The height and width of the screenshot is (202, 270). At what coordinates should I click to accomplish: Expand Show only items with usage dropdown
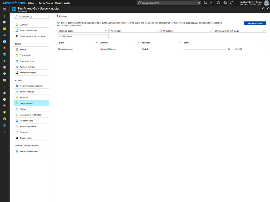[239, 31]
